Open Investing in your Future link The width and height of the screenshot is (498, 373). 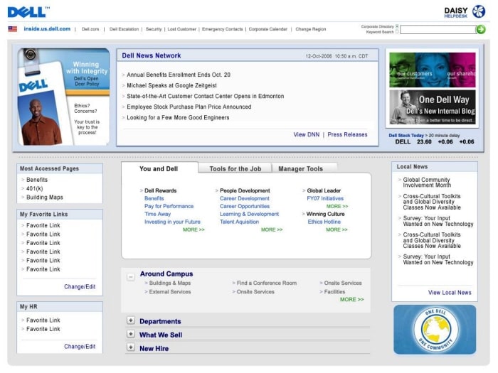pyautogui.click(x=172, y=222)
